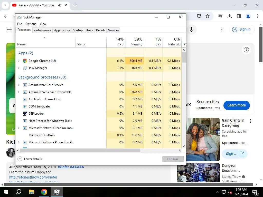The height and width of the screenshot is (197, 263).
Task: Open Chrome tab search dropdown
Action: (x=5, y=5)
